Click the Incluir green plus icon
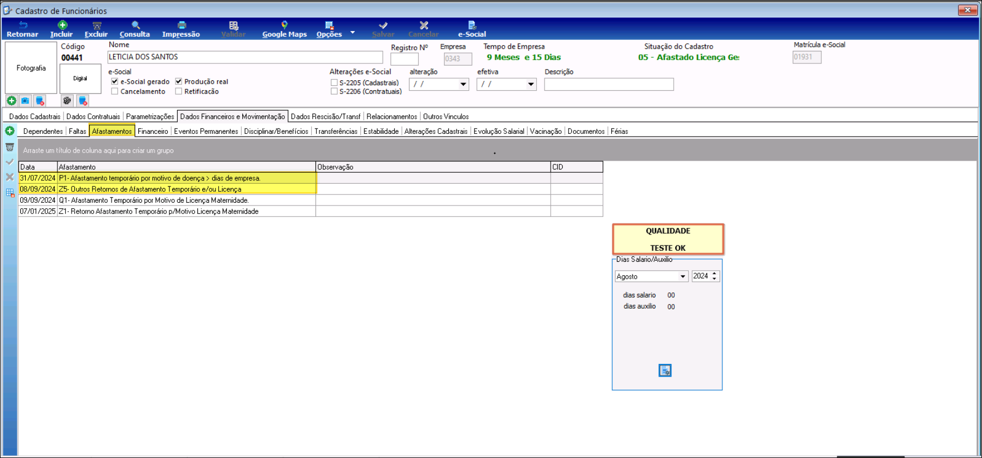 click(62, 25)
